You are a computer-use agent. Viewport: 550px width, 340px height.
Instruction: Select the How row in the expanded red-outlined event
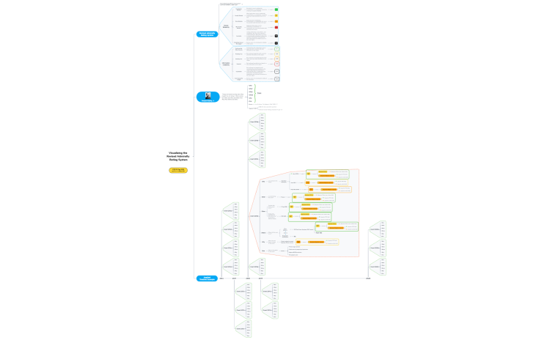coord(263,251)
